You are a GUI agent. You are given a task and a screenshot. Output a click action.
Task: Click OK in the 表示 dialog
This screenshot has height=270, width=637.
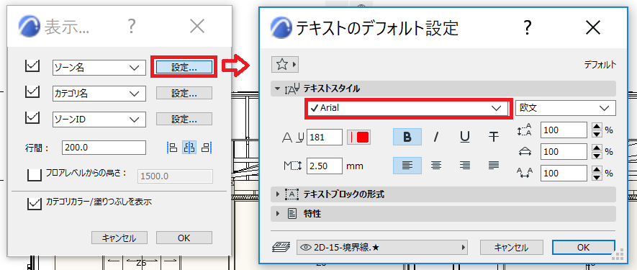[x=184, y=238]
